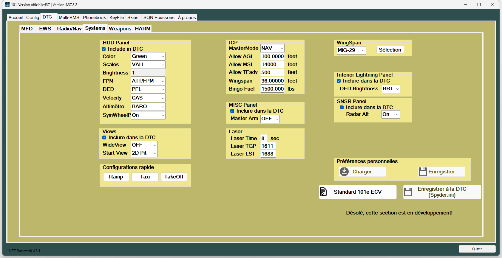Click the Enregistrer floppy disk icon
Image resolution: width=502 pixels, height=258 pixels.
click(x=423, y=172)
